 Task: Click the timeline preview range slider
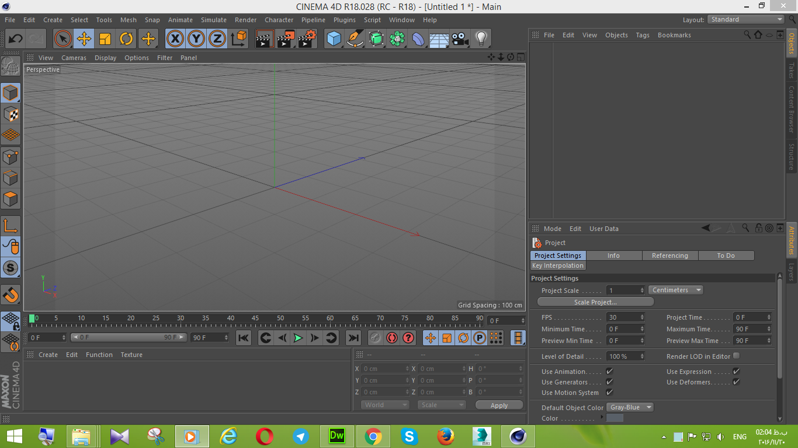coord(129,337)
